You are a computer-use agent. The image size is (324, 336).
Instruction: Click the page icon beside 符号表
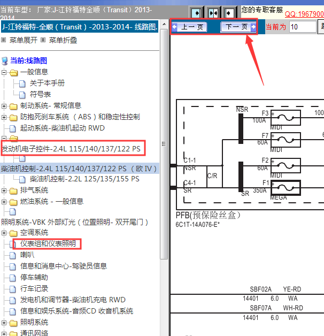(22, 95)
